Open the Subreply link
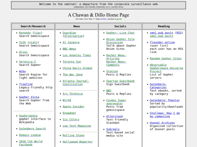The height and width of the screenshot is (147, 197). click(113, 129)
